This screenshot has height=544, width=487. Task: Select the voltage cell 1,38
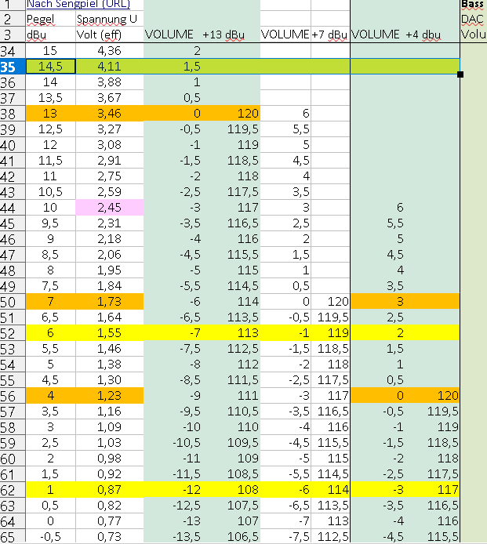(109, 364)
